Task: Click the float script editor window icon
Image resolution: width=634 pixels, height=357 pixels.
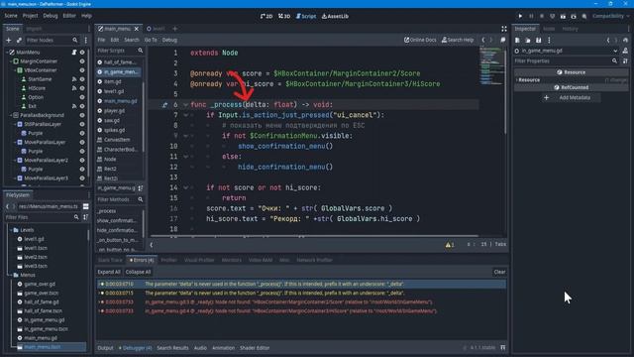Action: point(502,40)
